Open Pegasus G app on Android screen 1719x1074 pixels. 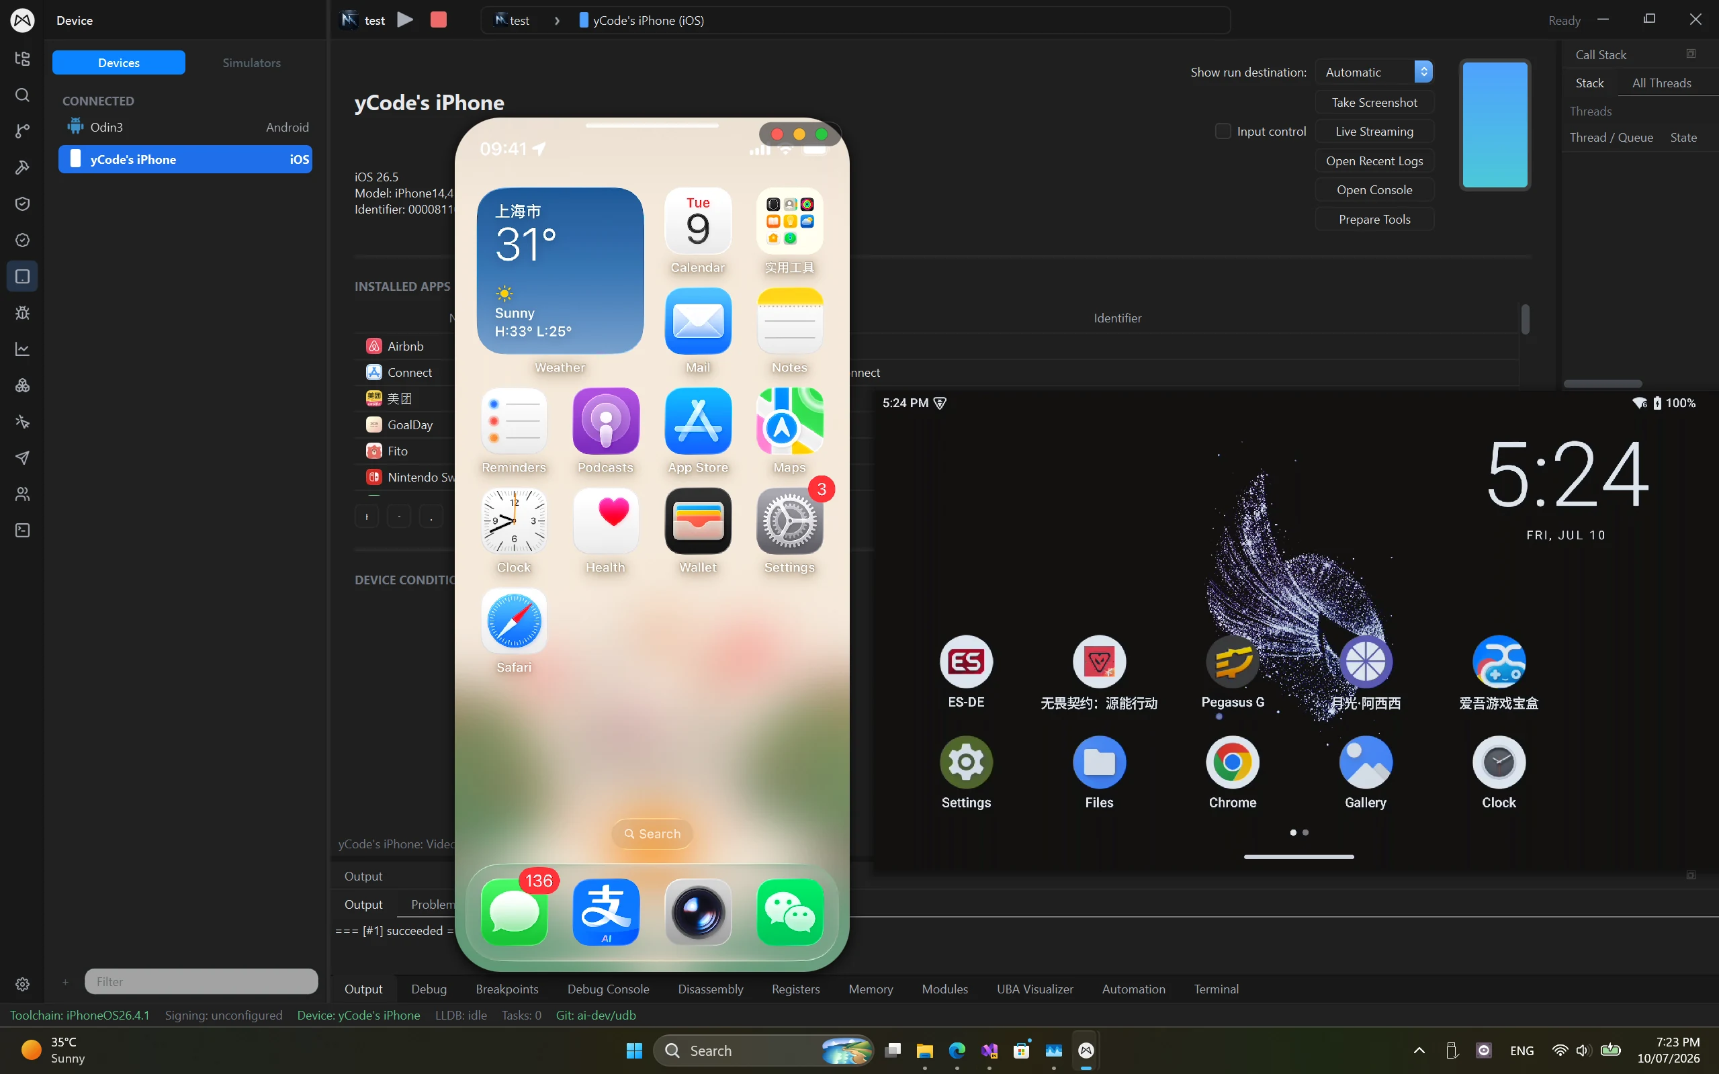[1233, 662]
